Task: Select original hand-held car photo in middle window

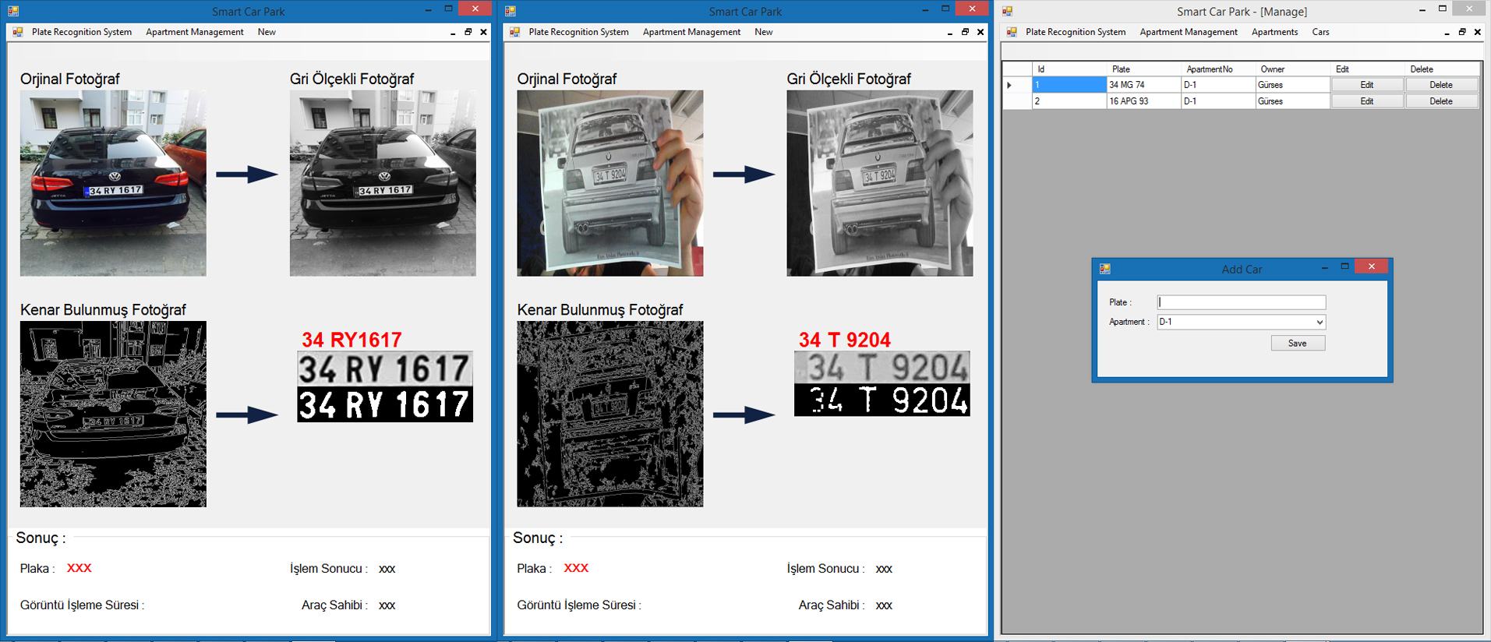Action: pos(610,183)
